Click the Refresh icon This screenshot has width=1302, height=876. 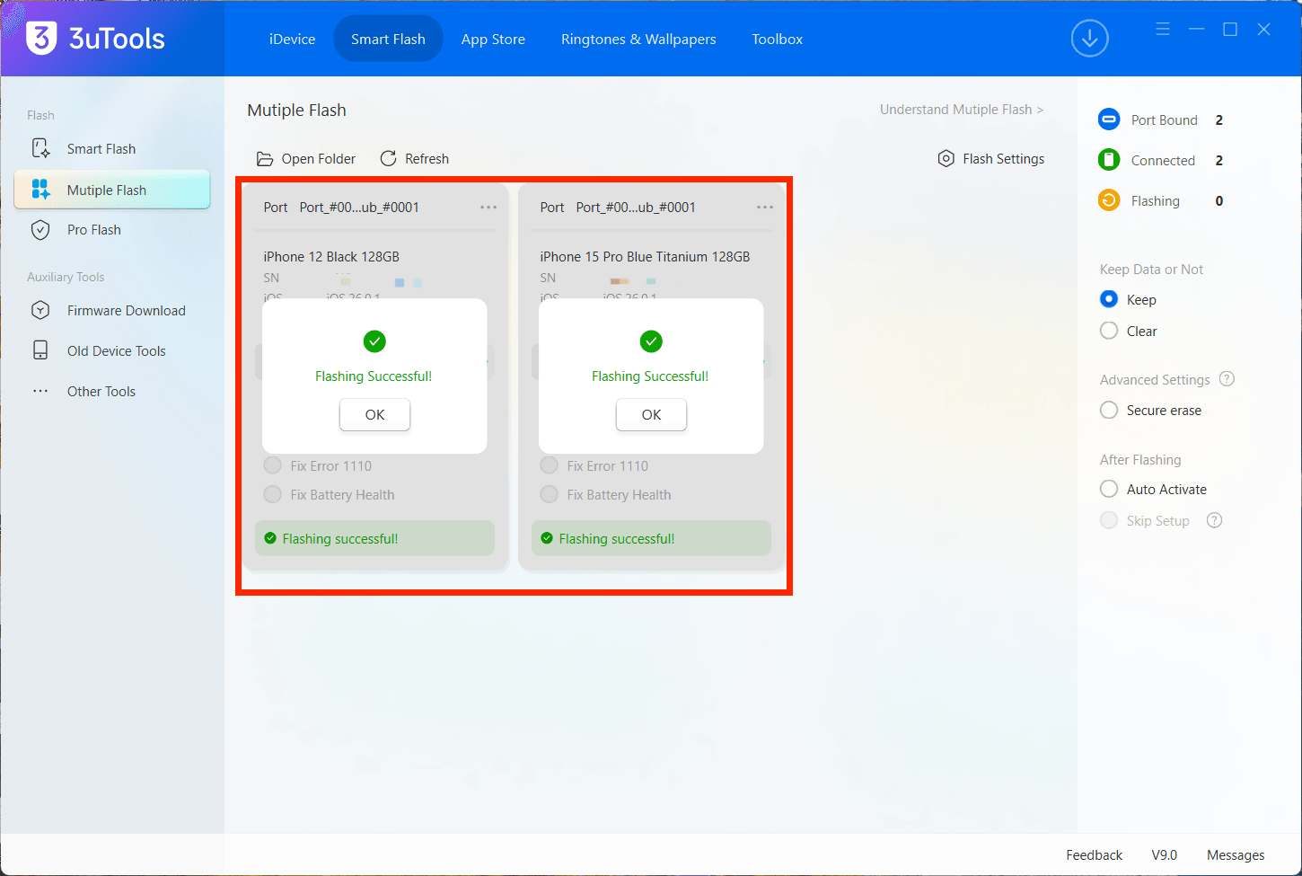[389, 158]
